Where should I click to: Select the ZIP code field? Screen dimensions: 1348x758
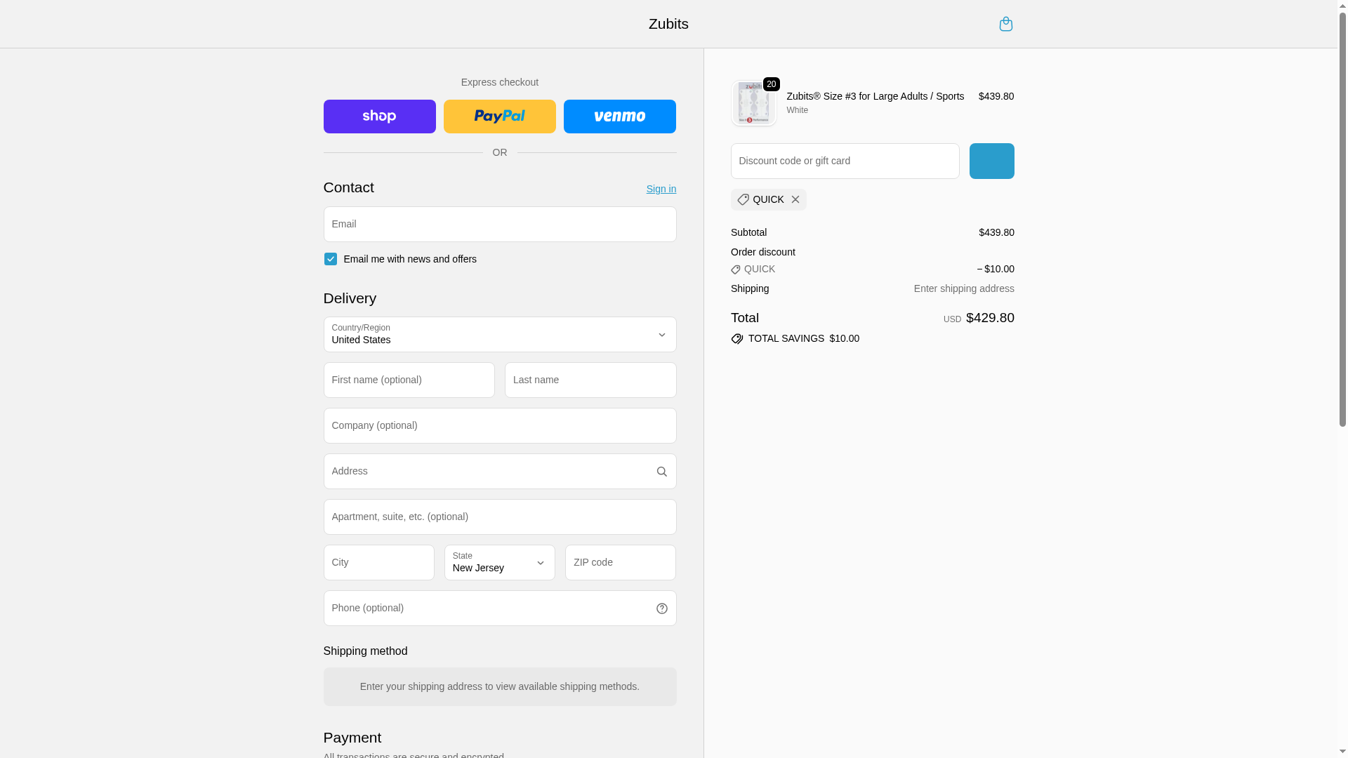tap(620, 563)
